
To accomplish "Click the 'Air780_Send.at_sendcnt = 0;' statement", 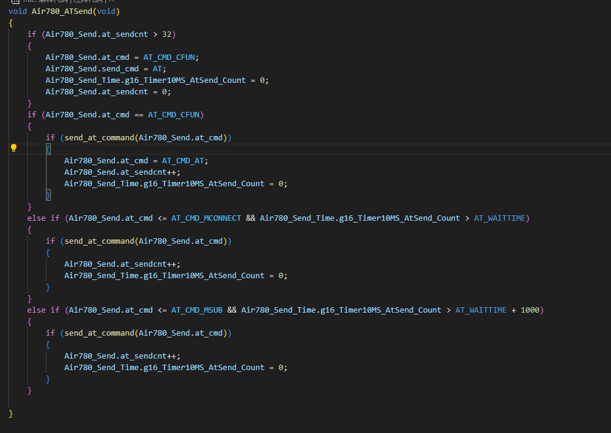I will [108, 91].
